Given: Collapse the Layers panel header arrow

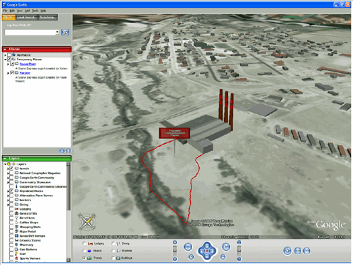Looking at the screenshot, I should pos(5,158).
